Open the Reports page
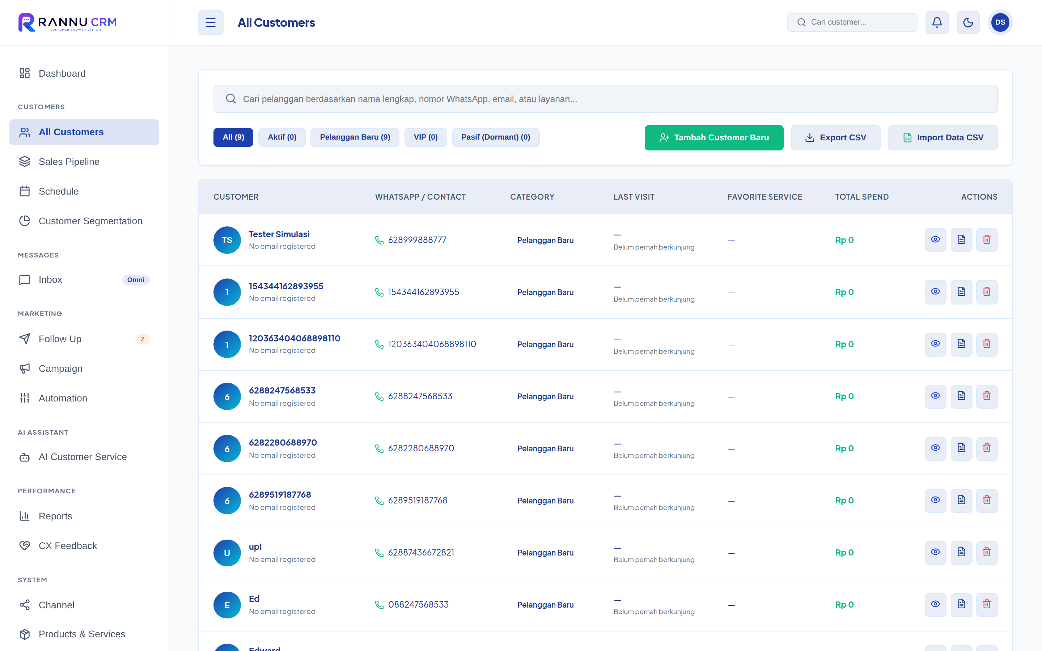Viewport: 1042px width, 651px height. pos(84,516)
